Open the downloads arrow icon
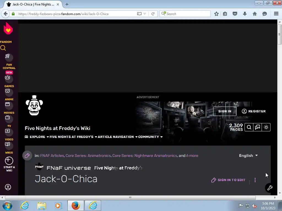The width and height of the screenshot is (282, 211). tap(245, 14)
